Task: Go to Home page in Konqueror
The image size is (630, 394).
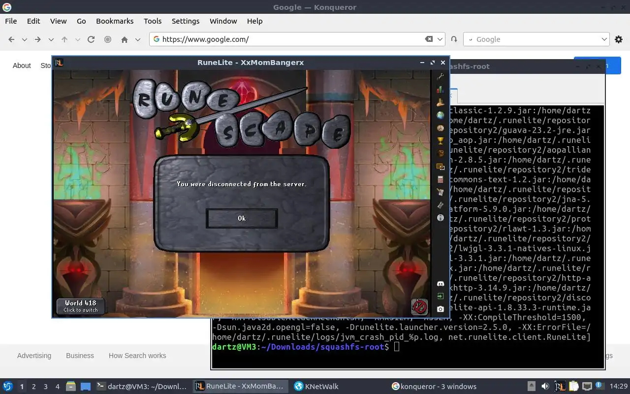Action: click(125, 39)
